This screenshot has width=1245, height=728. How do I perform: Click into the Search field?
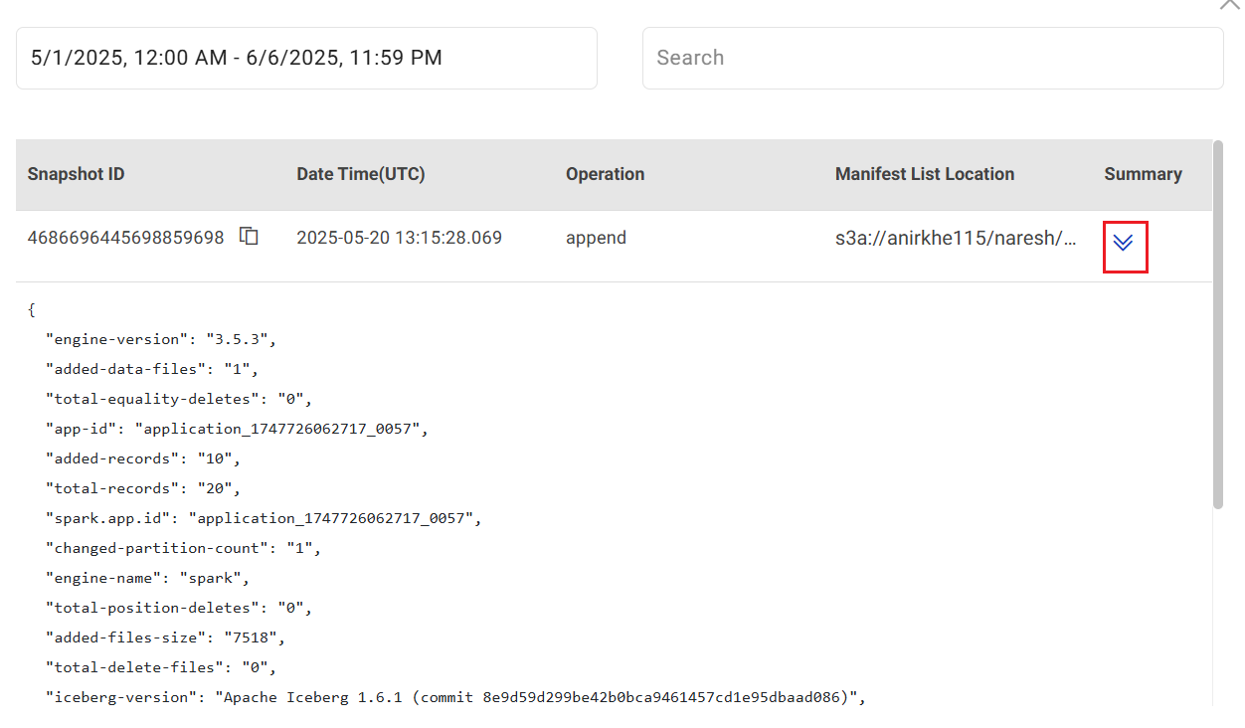932,58
